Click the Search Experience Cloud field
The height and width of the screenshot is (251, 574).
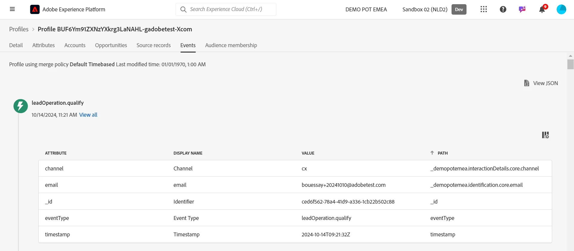click(226, 9)
